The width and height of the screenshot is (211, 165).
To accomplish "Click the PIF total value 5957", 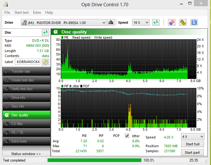I will pyautogui.click(x=100, y=151).
